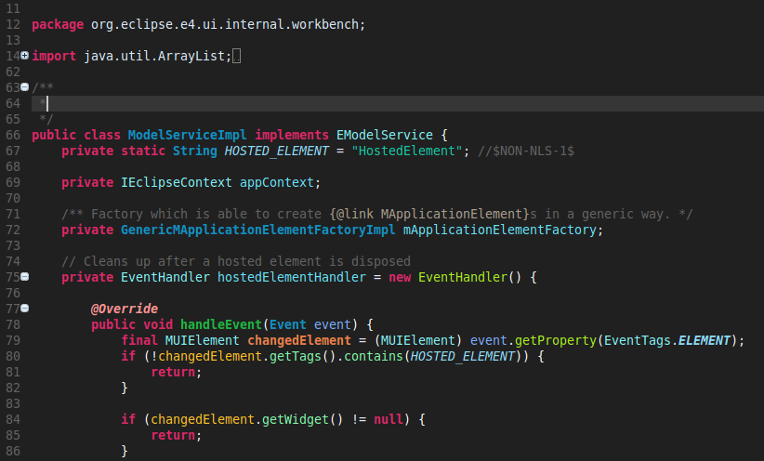The height and width of the screenshot is (461, 764).
Task: Click the "HostedElement" string literal
Action: (x=407, y=151)
